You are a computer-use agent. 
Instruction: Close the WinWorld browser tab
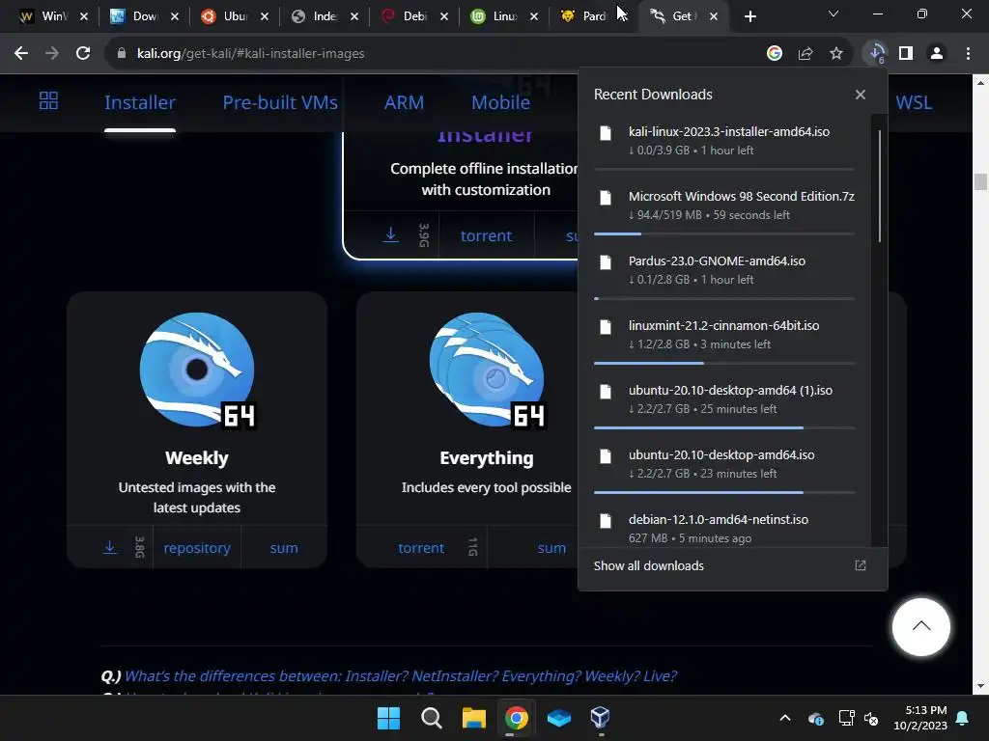[x=84, y=16]
